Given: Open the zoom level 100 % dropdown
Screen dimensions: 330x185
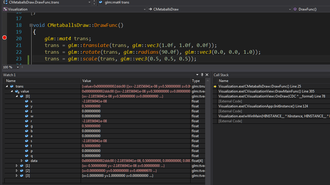Looking at the screenshot, I should click(x=18, y=67).
